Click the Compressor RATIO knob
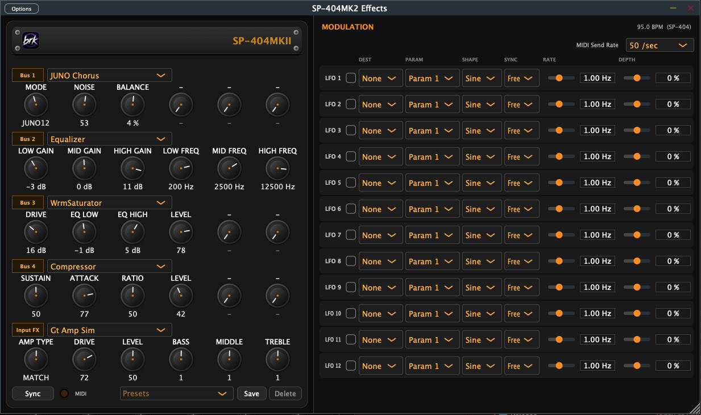This screenshot has width=701, height=415. pos(132,296)
